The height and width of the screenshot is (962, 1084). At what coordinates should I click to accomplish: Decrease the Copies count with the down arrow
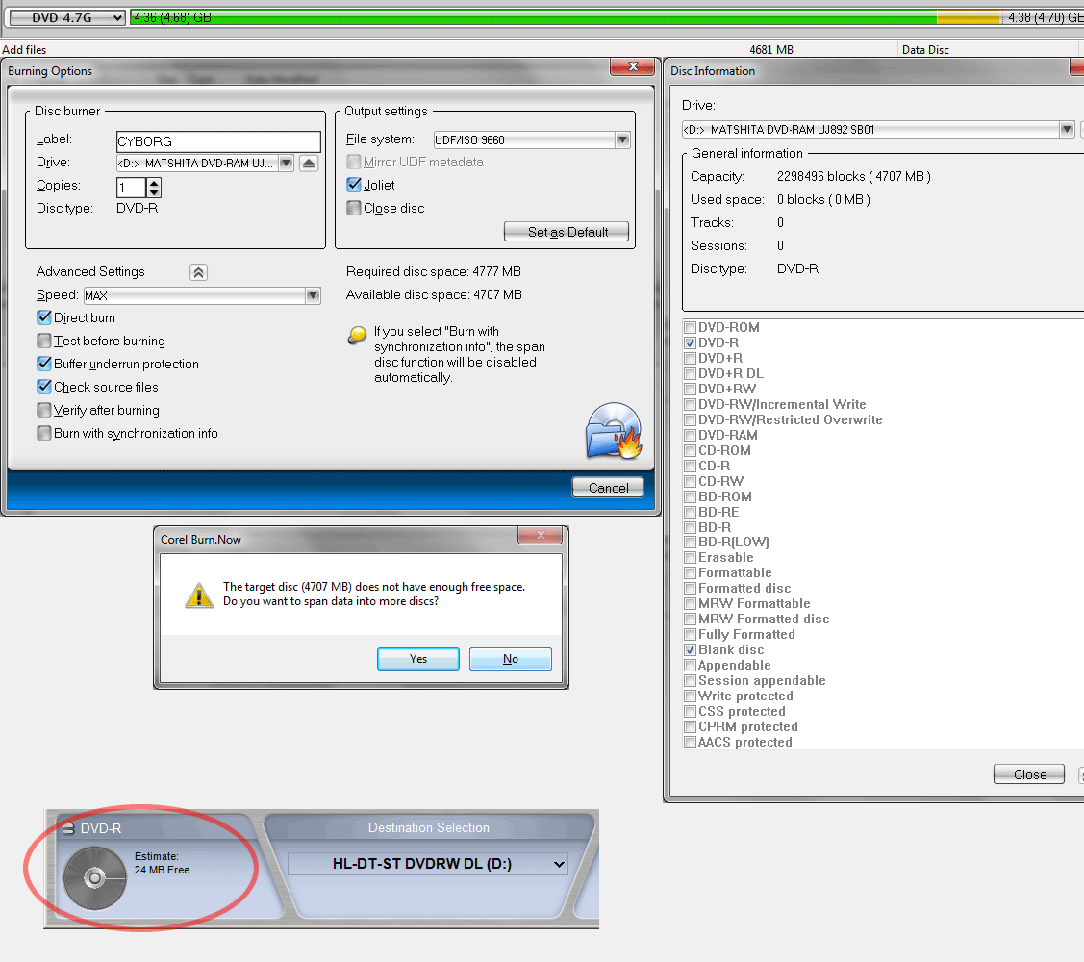(154, 192)
